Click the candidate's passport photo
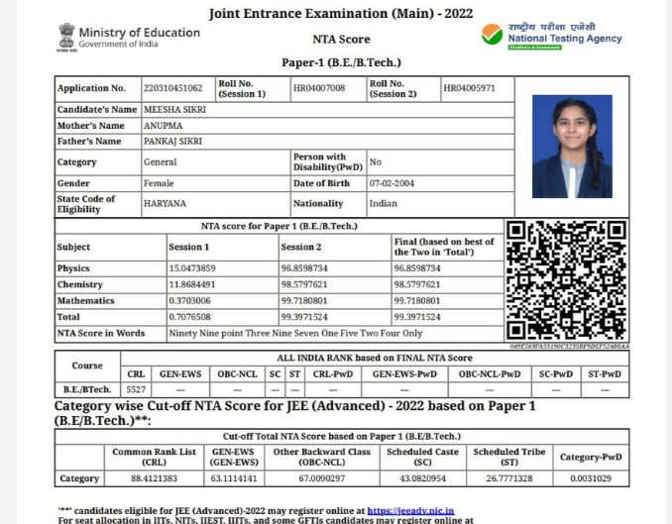Screen dimensions: 672x524 point(572,147)
